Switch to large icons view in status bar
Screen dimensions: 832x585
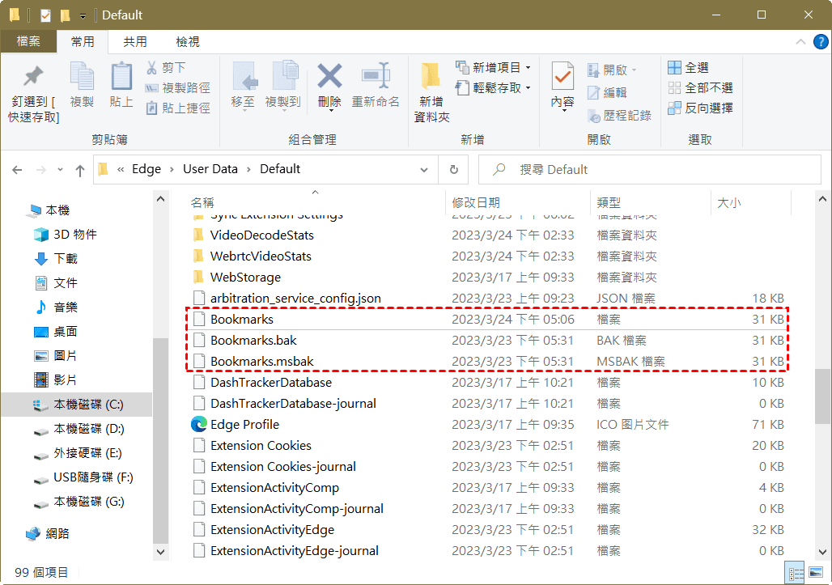click(816, 573)
